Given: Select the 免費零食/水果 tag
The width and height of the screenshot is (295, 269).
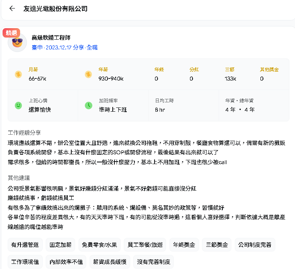Looking at the screenshot, I should pos(99,245).
